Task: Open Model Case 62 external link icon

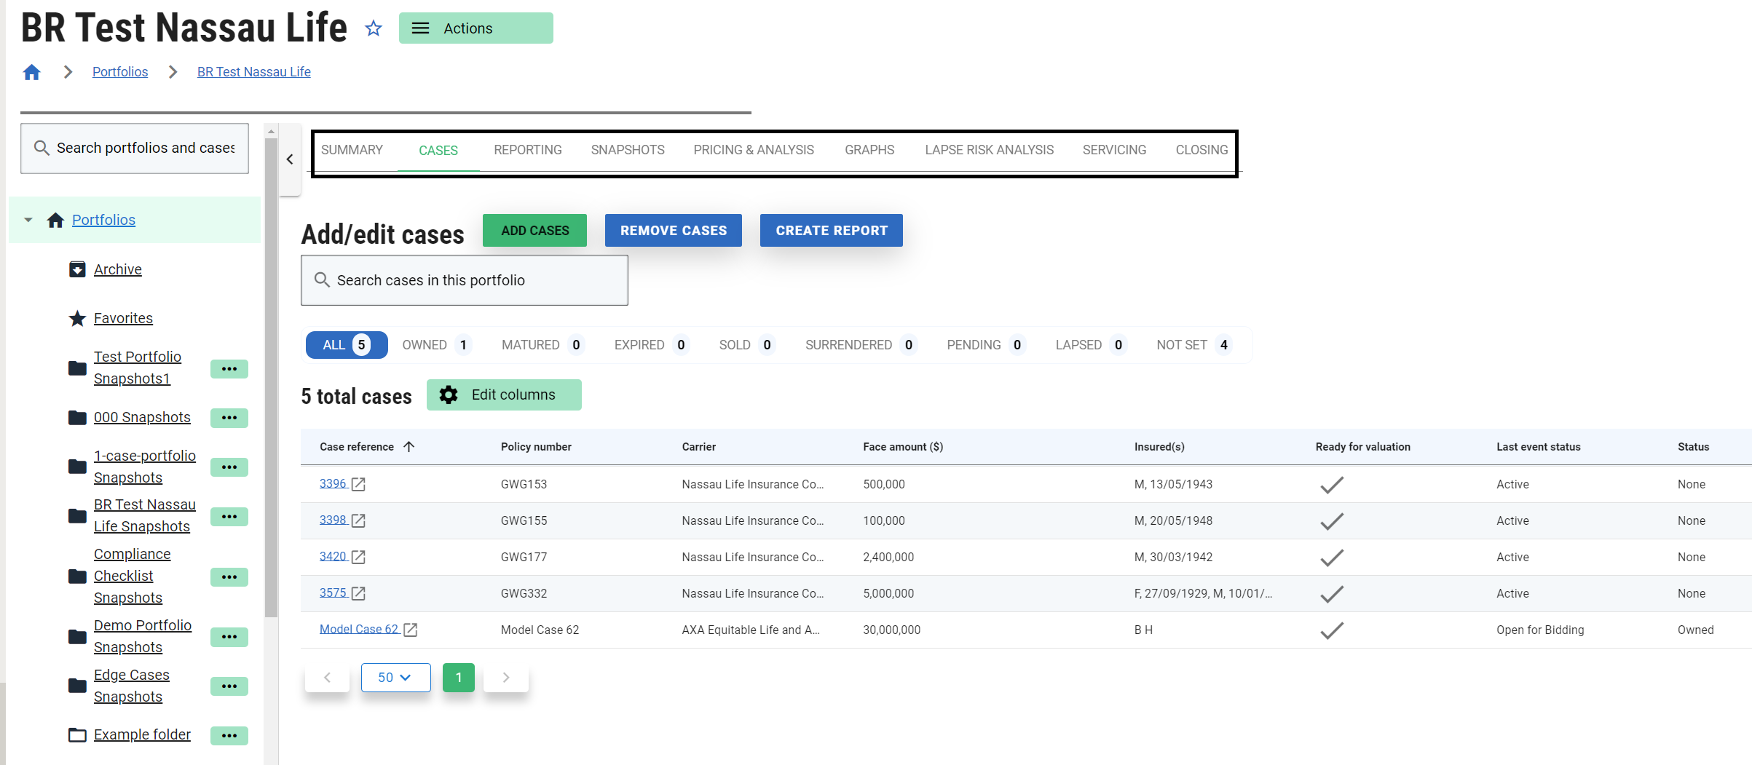Action: pos(411,630)
